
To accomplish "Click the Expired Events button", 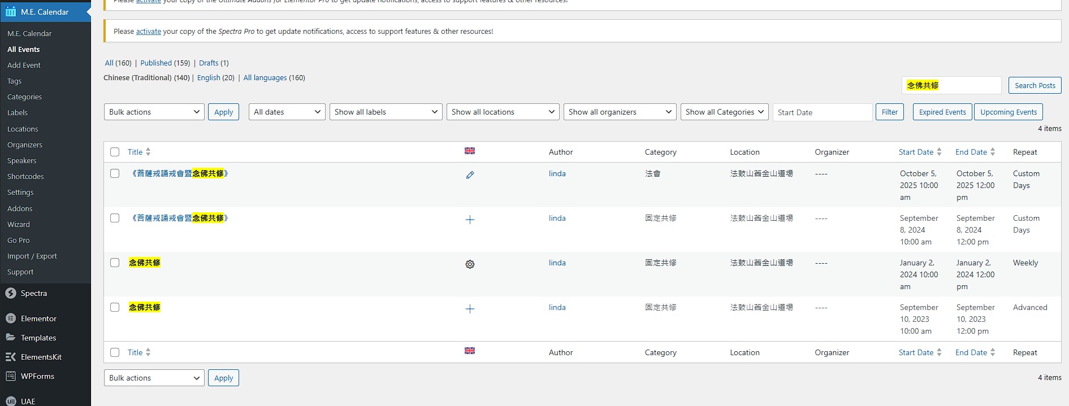I will pyautogui.click(x=942, y=112).
